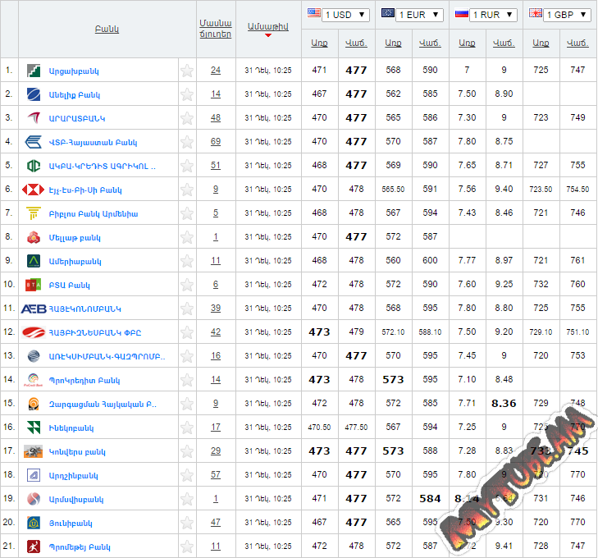Sort by EUR Առք buy column
Image resolution: width=598 pixels, height=558 pixels.
pyautogui.click(x=393, y=43)
